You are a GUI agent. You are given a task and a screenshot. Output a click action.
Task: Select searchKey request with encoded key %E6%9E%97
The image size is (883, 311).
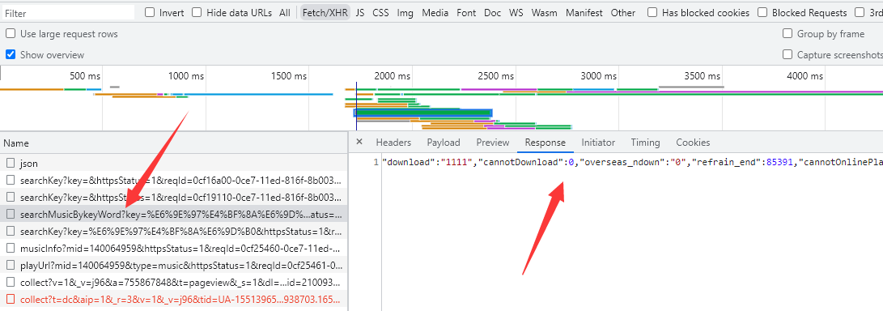tap(173, 231)
